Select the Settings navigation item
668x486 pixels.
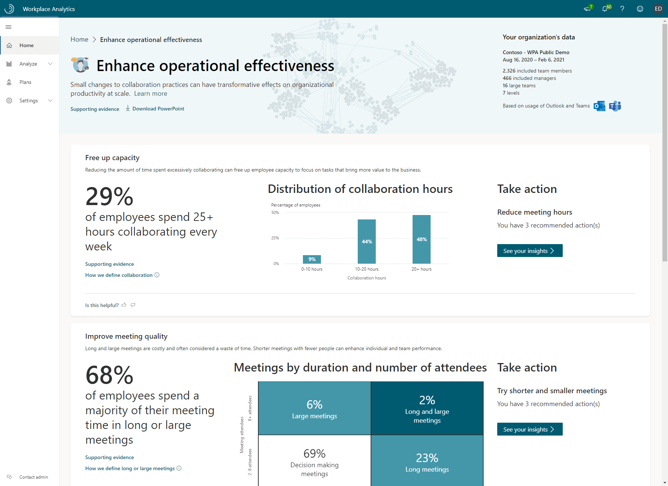(x=29, y=101)
